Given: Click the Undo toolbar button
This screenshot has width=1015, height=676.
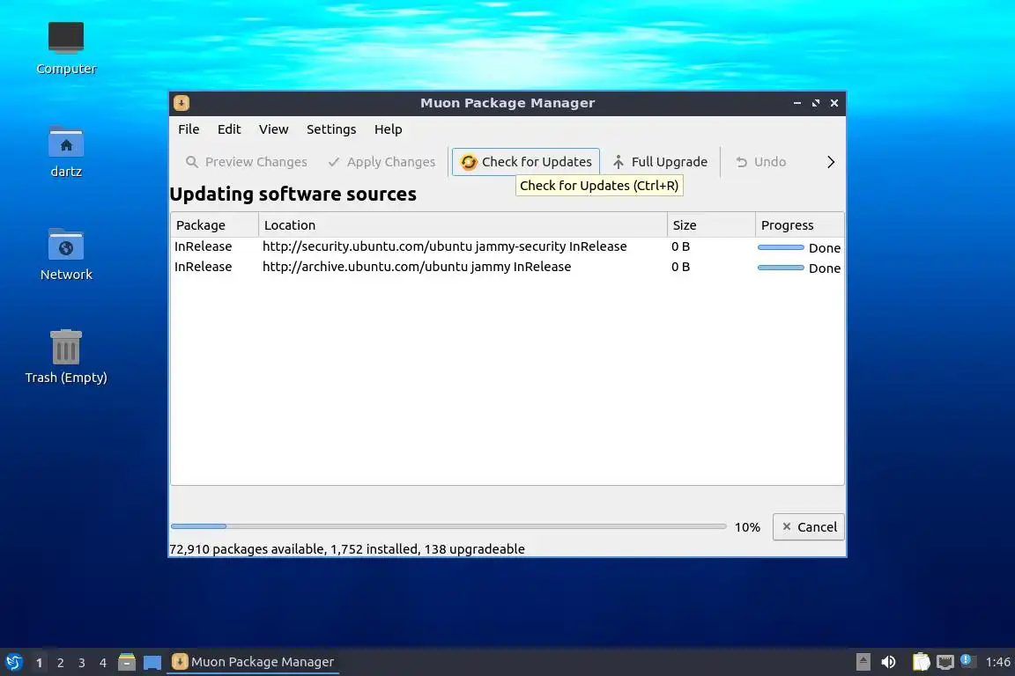Looking at the screenshot, I should click(x=760, y=162).
